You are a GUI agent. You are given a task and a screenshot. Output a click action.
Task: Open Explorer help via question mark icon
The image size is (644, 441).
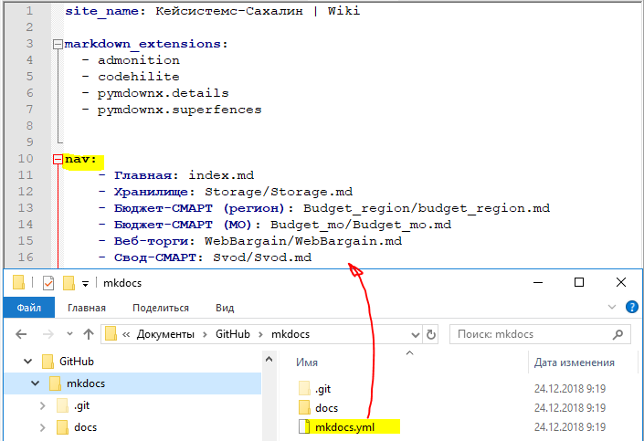coord(632,307)
